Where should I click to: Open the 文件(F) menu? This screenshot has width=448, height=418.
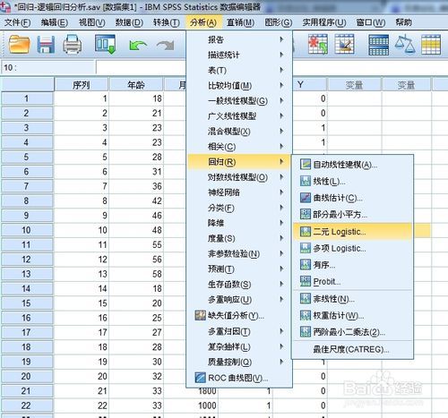coord(18,22)
